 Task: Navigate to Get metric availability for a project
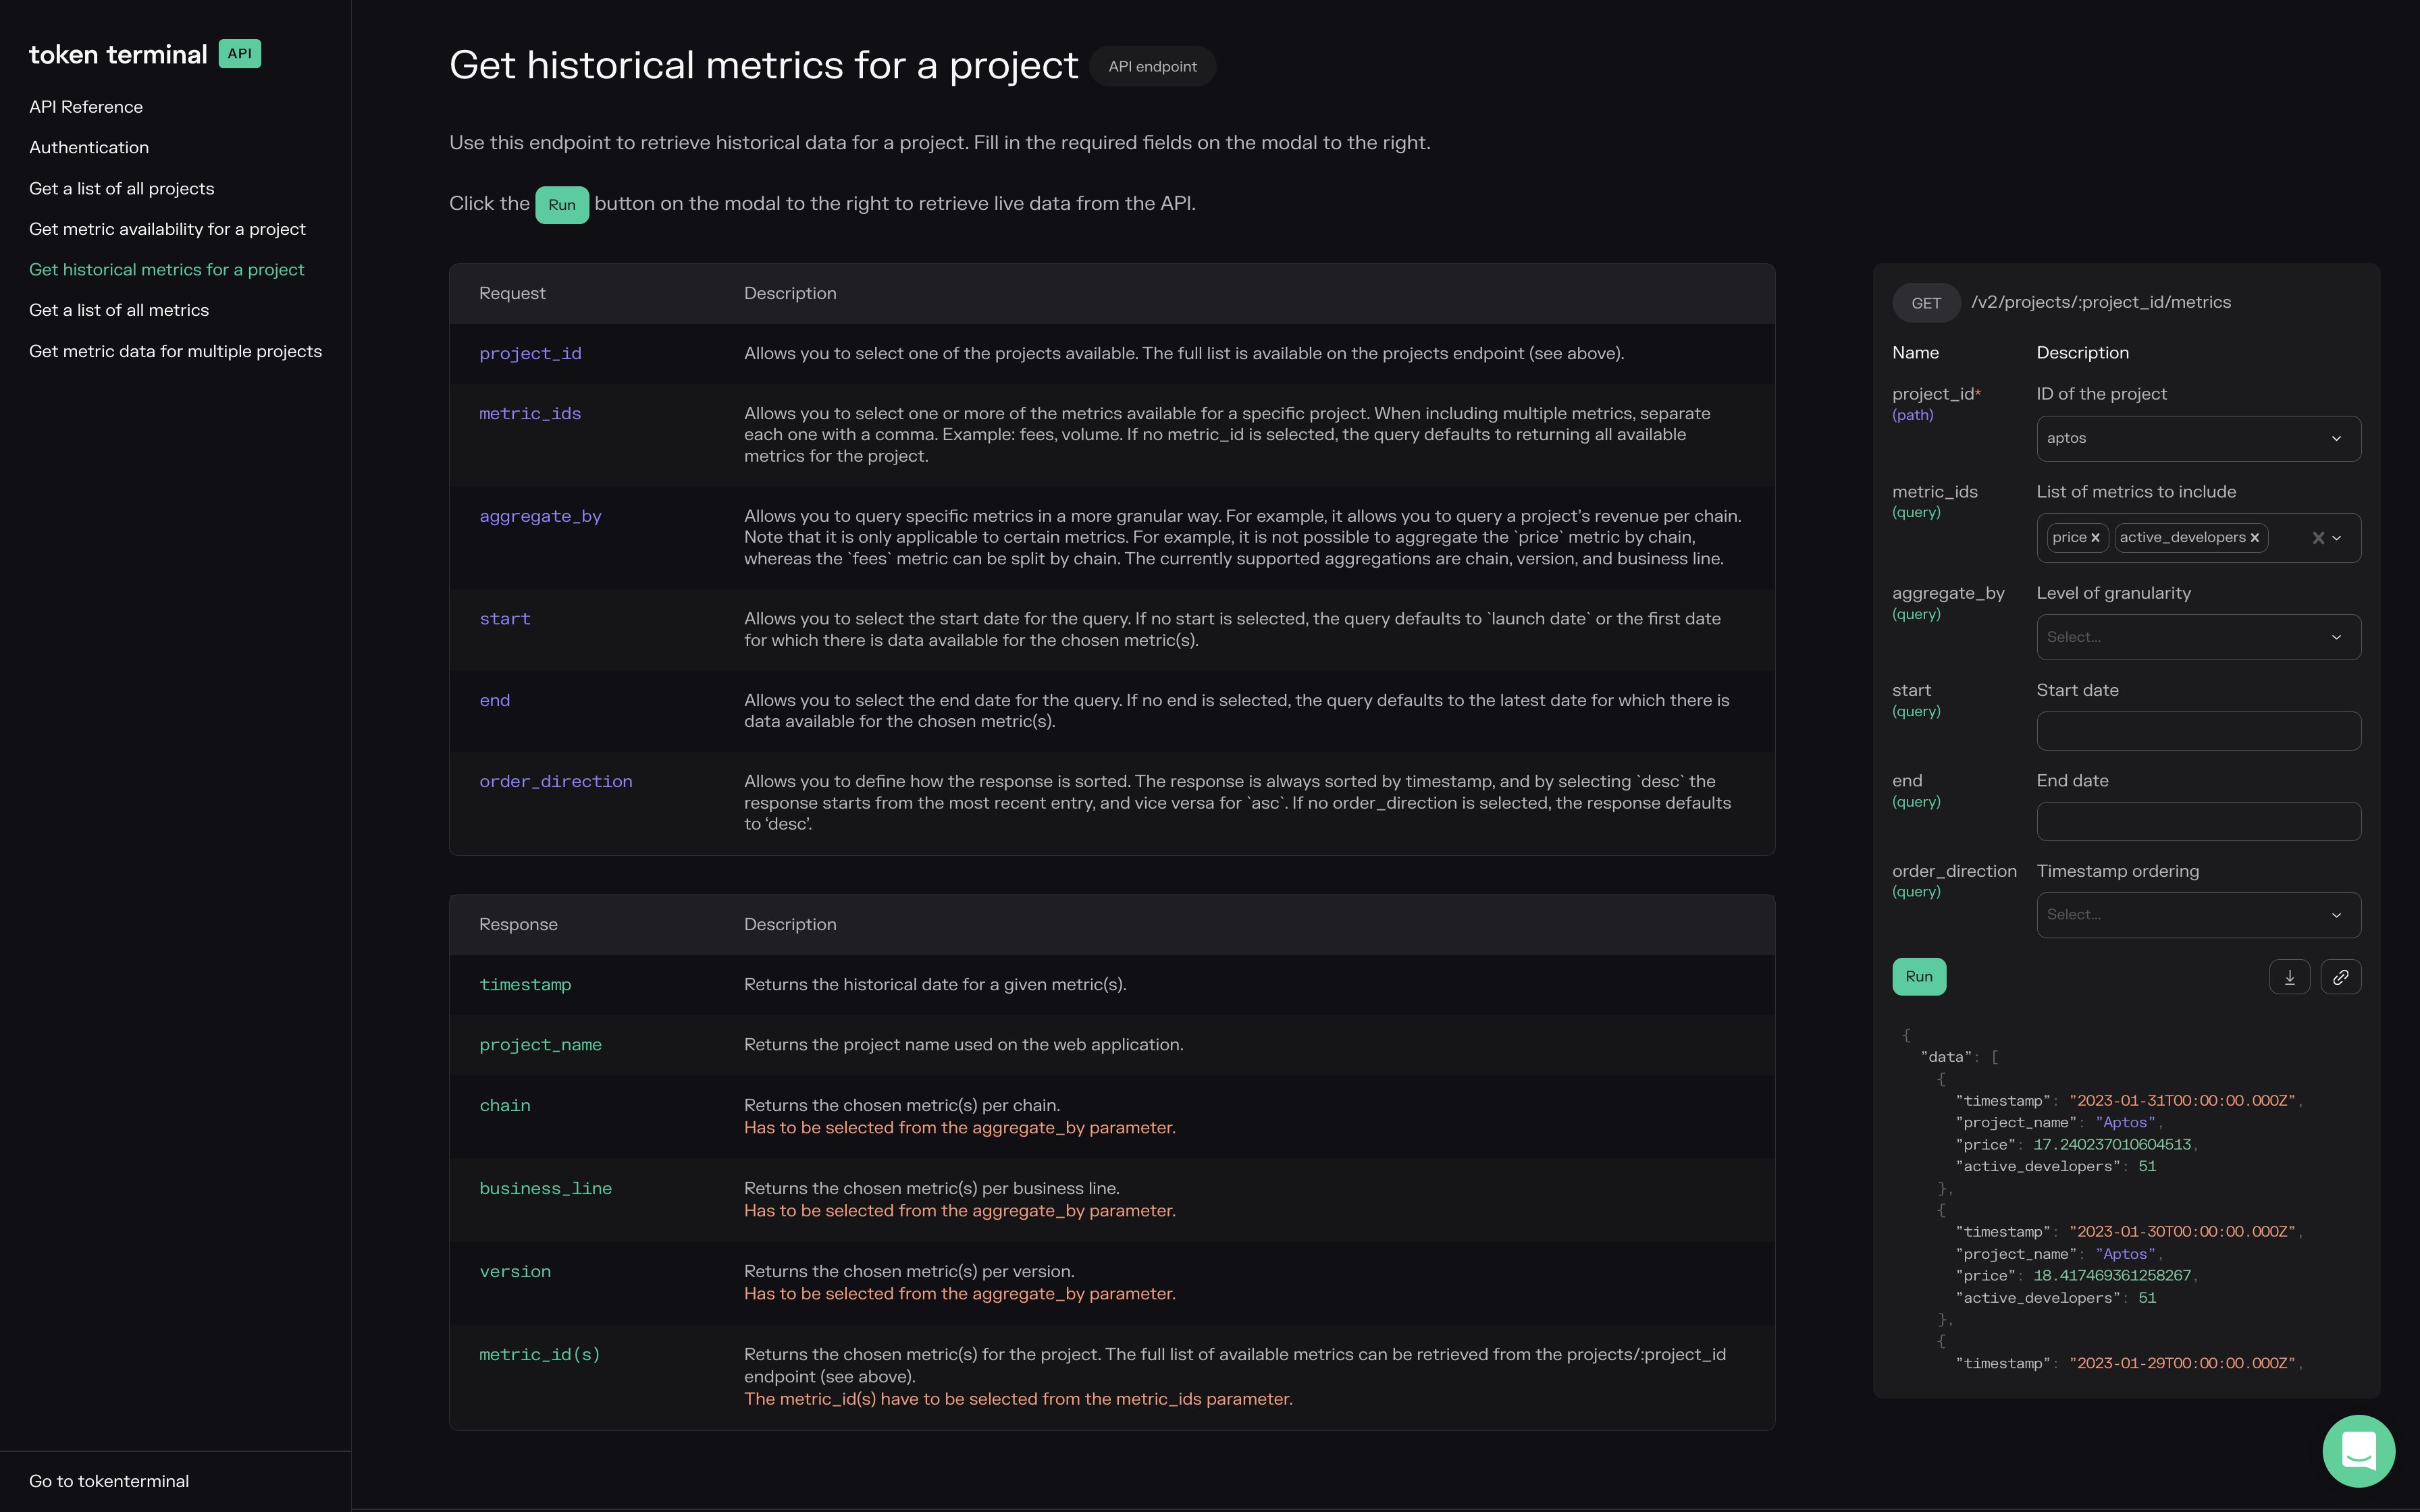(x=167, y=228)
